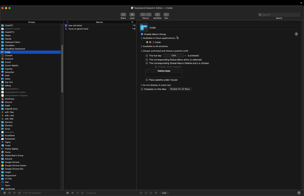Screen dimensions: 304x196
Task: Click the Palette Style box
Action: [164, 73]
